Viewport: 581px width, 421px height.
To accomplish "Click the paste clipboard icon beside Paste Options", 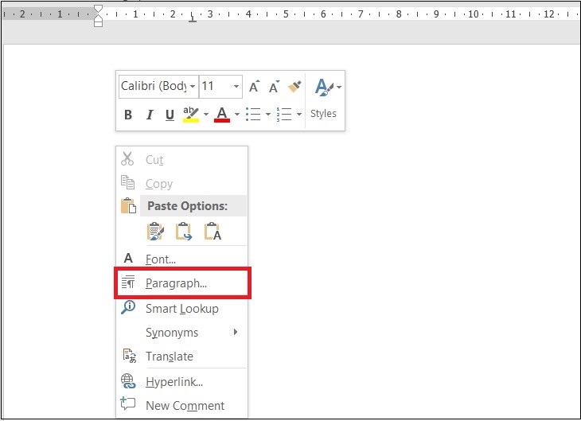I will [128, 205].
